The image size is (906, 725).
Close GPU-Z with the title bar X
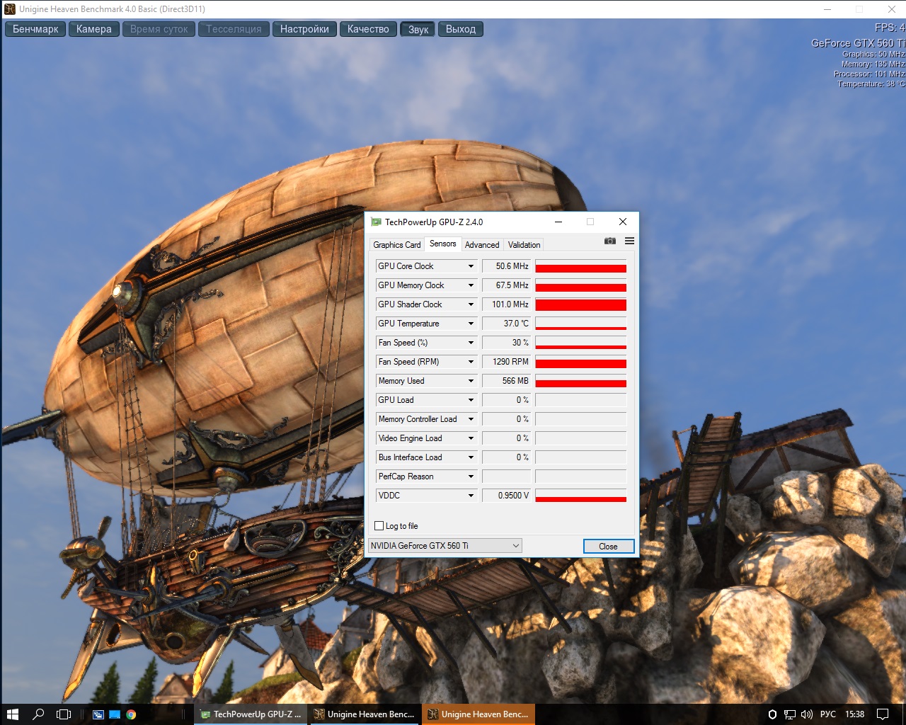pos(623,222)
